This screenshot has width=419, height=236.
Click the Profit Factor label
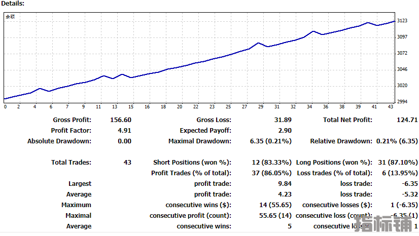(x=71, y=131)
